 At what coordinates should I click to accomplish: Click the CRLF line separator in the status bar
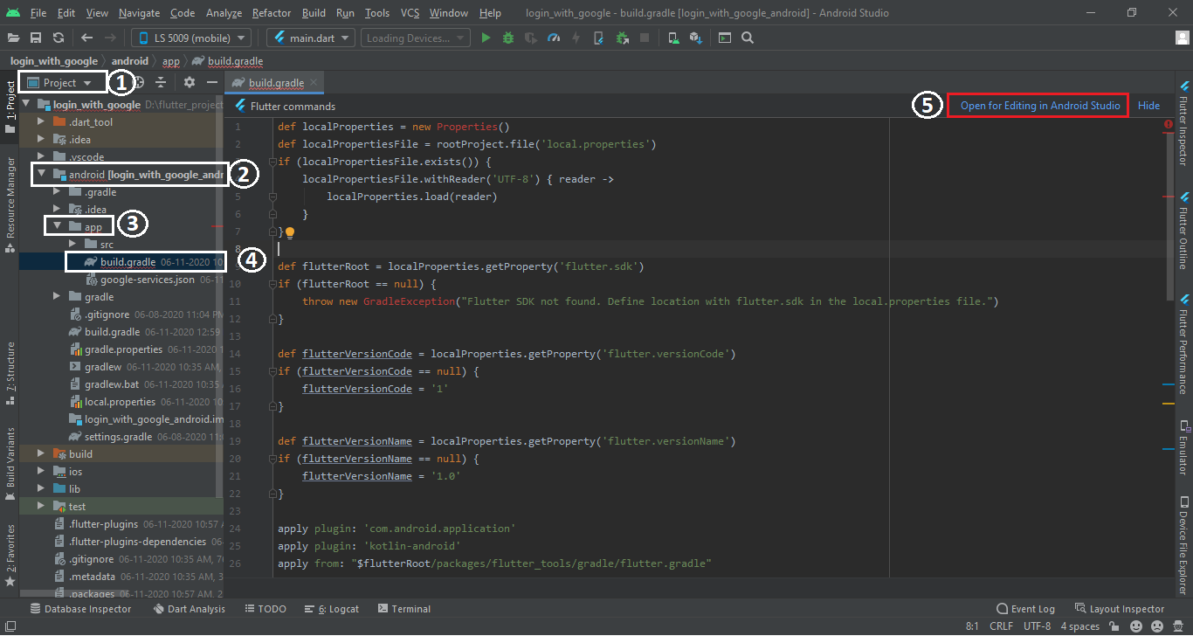[1001, 626]
